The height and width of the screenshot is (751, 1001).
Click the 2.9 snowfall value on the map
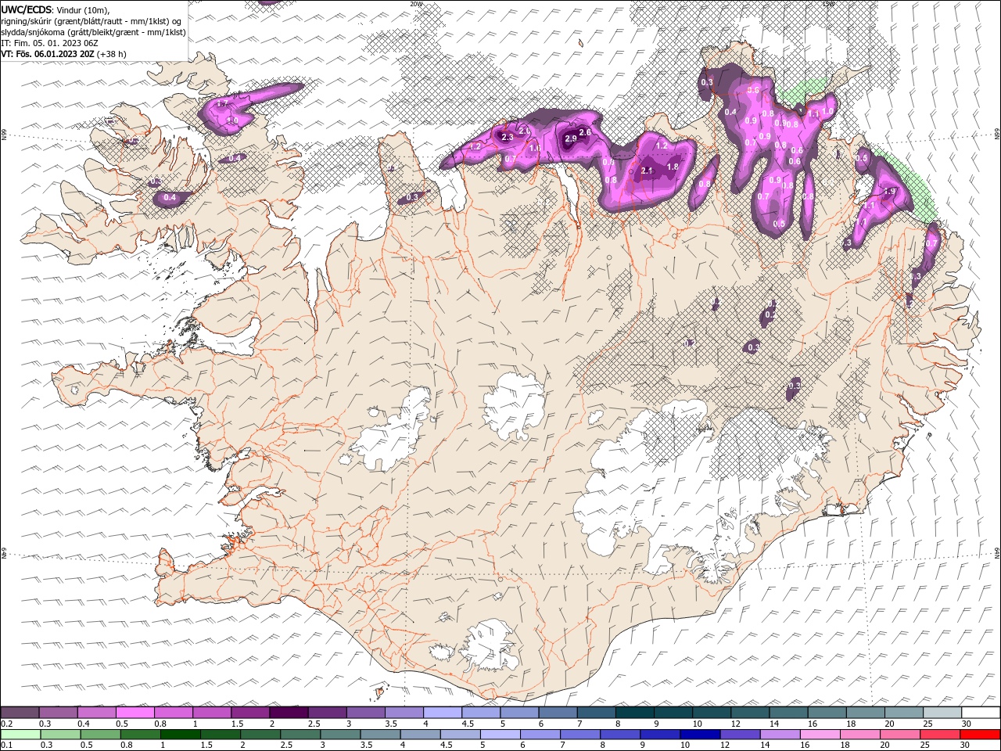pyautogui.click(x=570, y=138)
